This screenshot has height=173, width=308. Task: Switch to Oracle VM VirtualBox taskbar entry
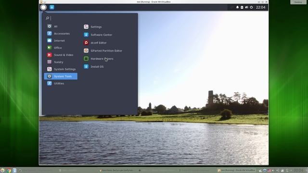[236, 171]
